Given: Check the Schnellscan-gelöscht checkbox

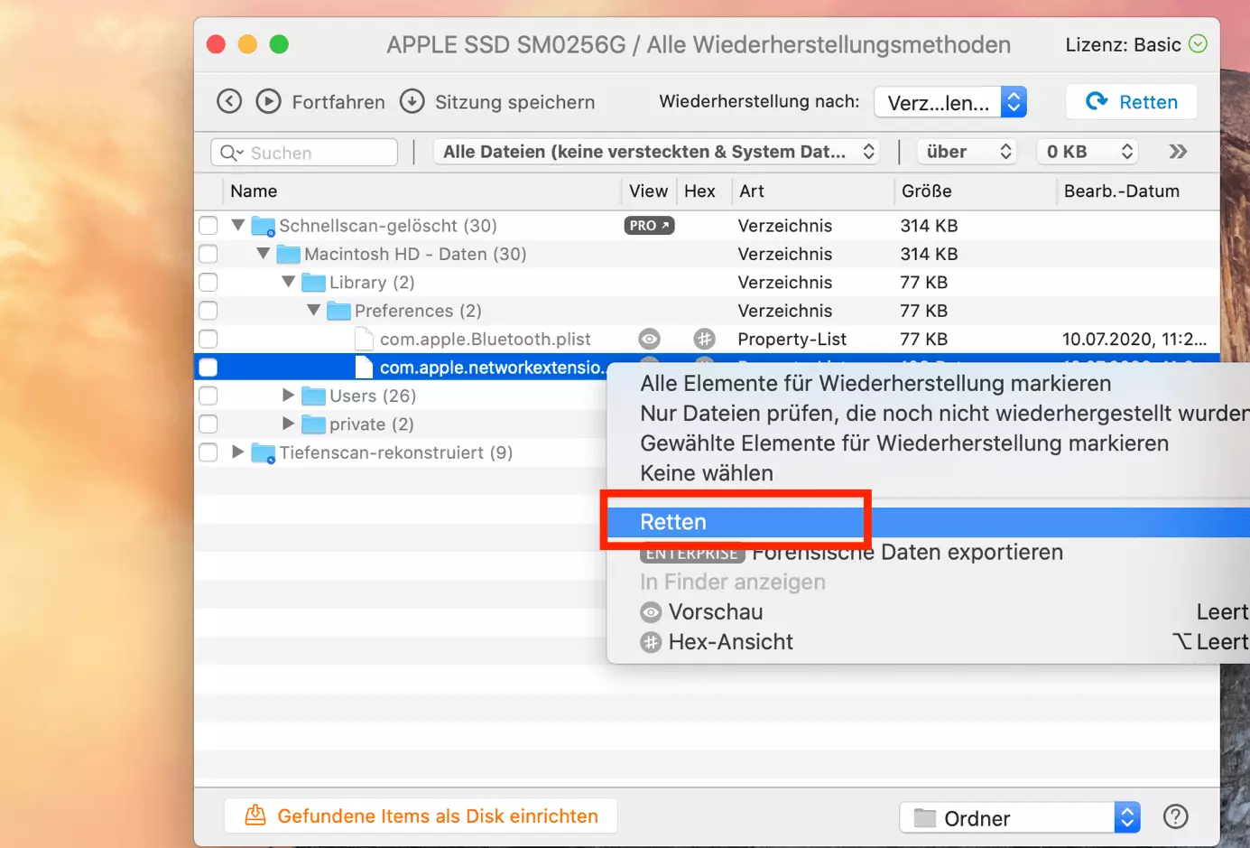Looking at the screenshot, I should 208,226.
